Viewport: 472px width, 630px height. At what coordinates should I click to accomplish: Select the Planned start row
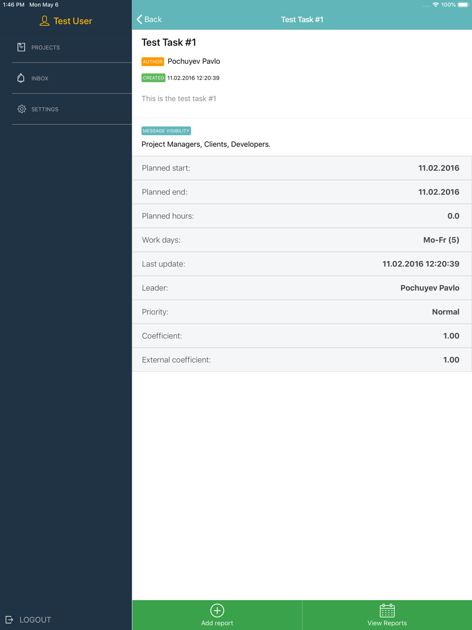tap(302, 168)
